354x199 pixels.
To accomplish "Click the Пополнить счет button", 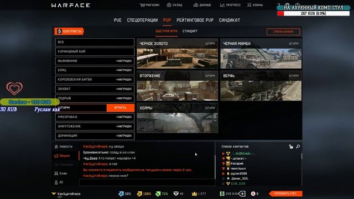I will click(285, 193).
